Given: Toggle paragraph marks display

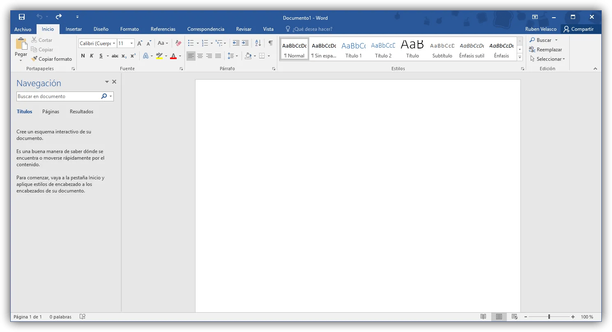Looking at the screenshot, I should tap(270, 43).
